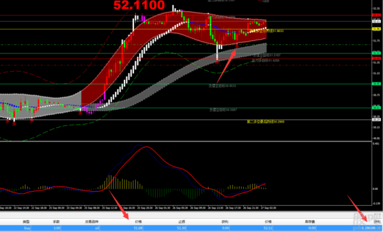Click the 类型 column header

coord(26,222)
